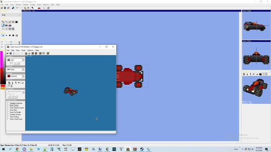Viewport: 271px width, 152px height.
Task: Open the DarkRed color dropdown
Action: 16,76
